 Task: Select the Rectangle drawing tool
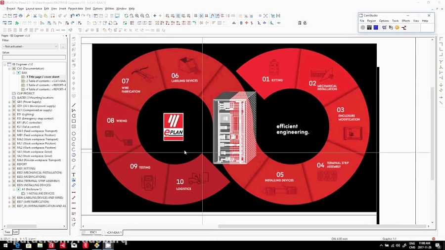click(74, 122)
